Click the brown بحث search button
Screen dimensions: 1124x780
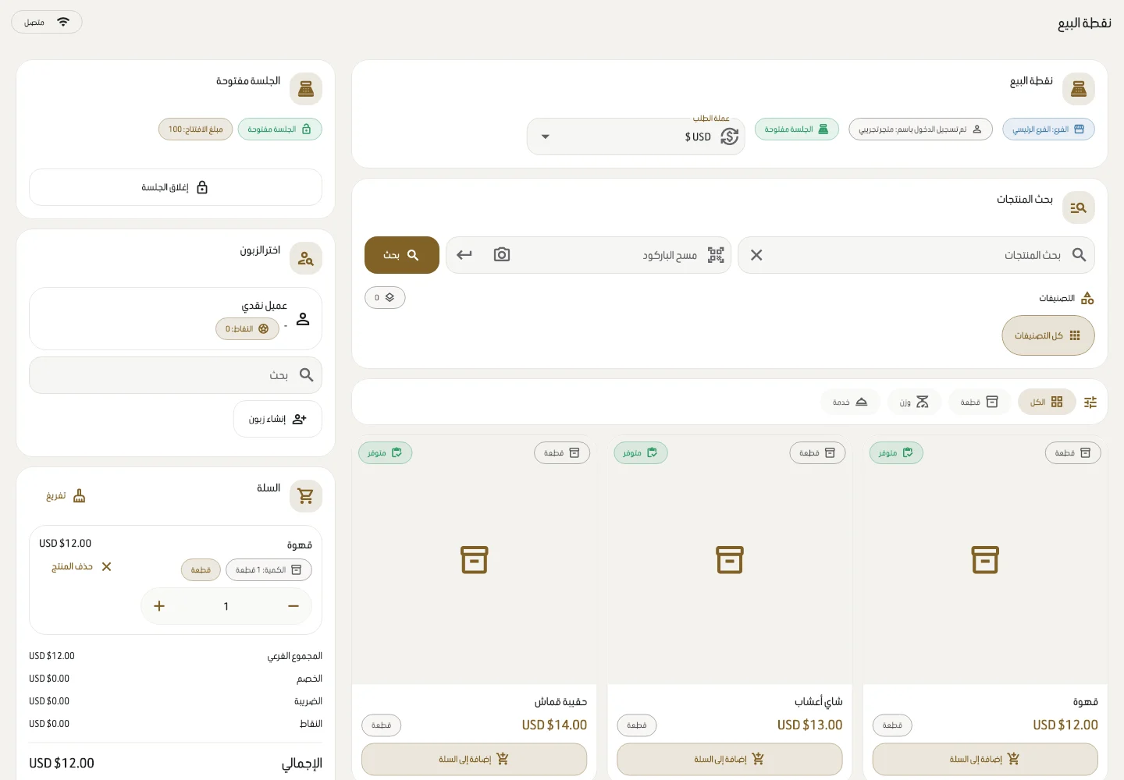click(x=402, y=255)
